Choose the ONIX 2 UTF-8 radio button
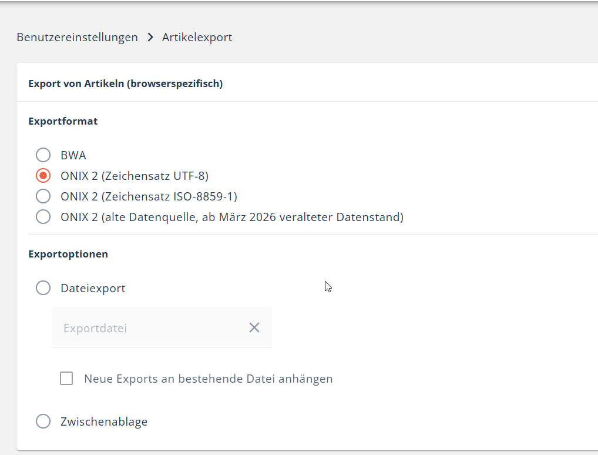Viewport: 598px width, 455px height. click(x=43, y=176)
